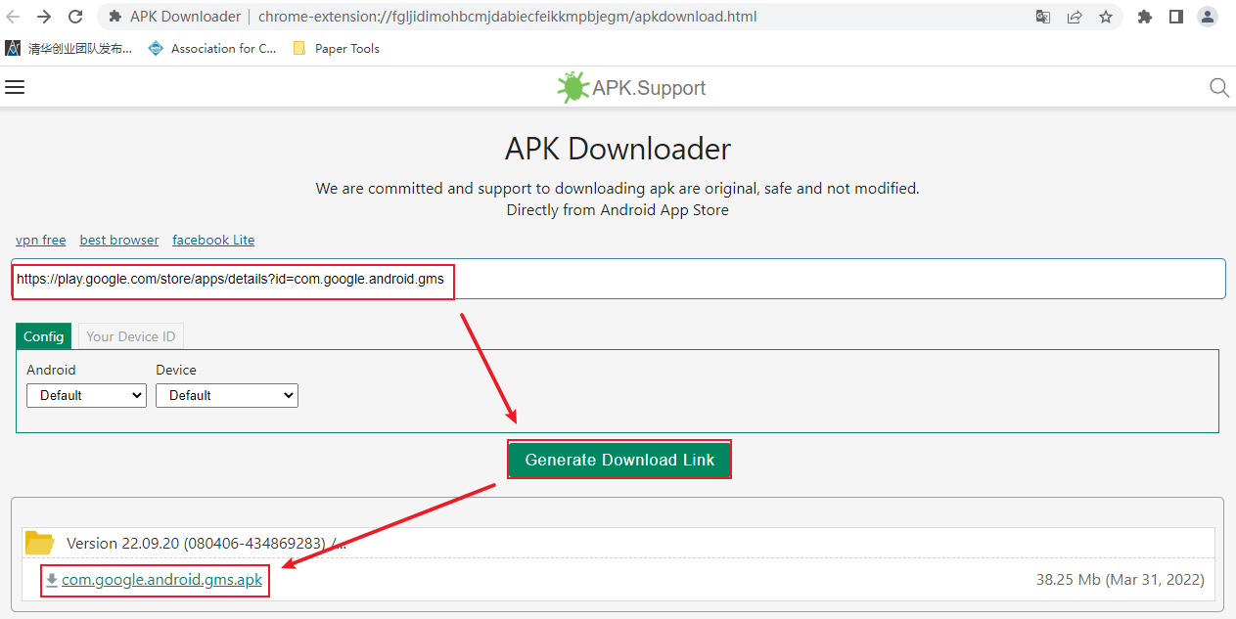1236x619 pixels.
Task: Open the search magnifier on APK.Support header
Action: pos(1219,87)
